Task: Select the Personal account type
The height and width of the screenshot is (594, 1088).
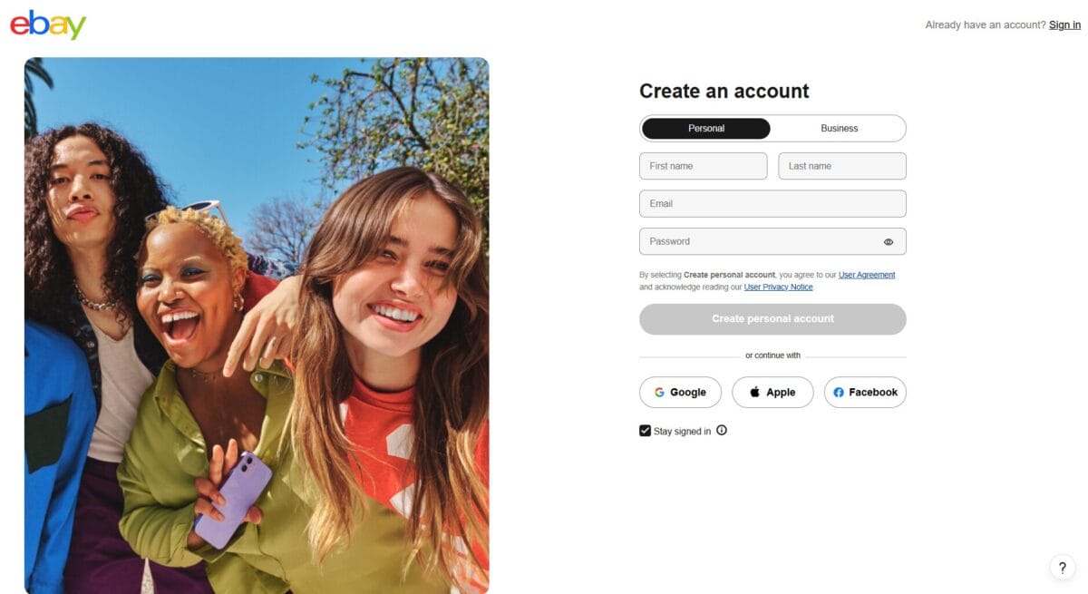Action: [x=705, y=128]
